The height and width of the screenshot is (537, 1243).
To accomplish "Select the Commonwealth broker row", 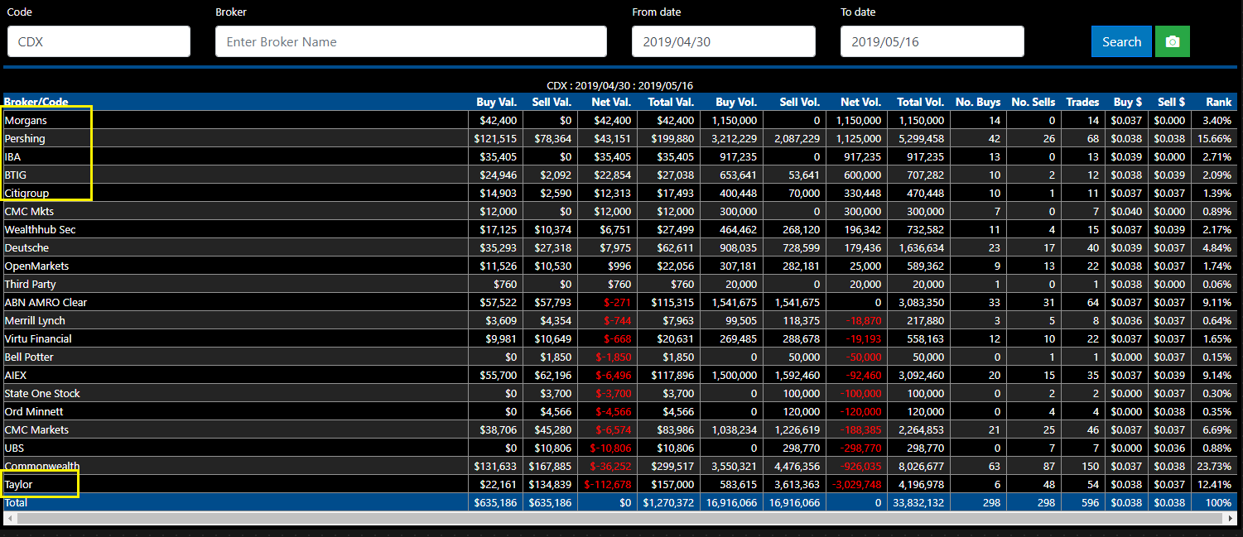I will point(619,466).
